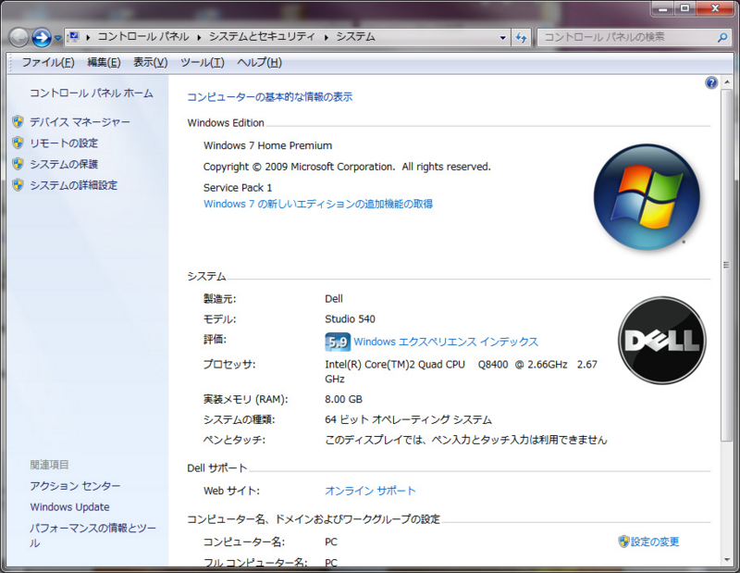The width and height of the screenshot is (740, 573).
Task: Maximize the System window
Action: [684, 9]
